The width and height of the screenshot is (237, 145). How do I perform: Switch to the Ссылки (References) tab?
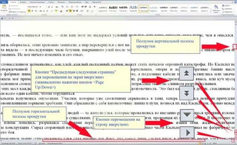coord(51,2)
